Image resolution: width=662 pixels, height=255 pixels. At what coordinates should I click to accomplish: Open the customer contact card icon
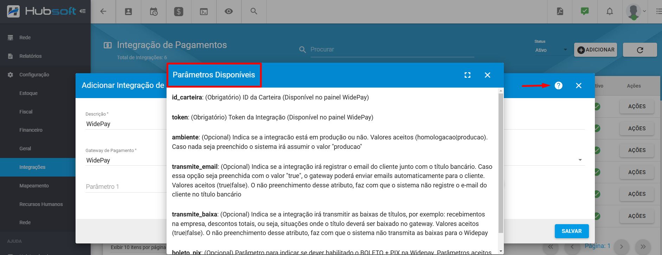pyautogui.click(x=129, y=12)
